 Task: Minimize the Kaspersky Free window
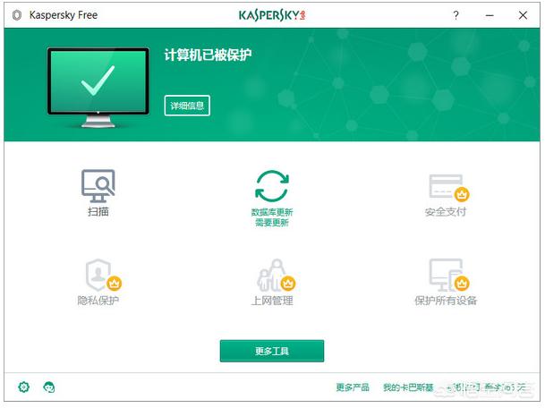[490, 15]
